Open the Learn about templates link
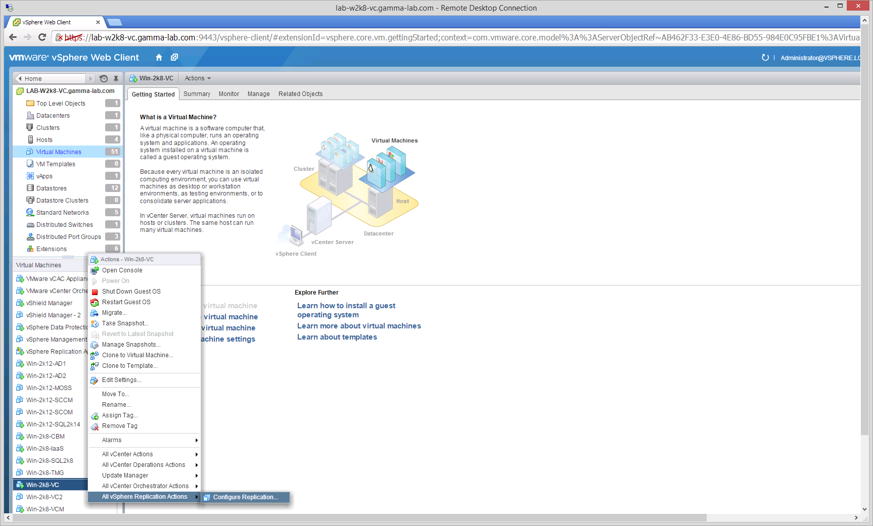 (337, 337)
